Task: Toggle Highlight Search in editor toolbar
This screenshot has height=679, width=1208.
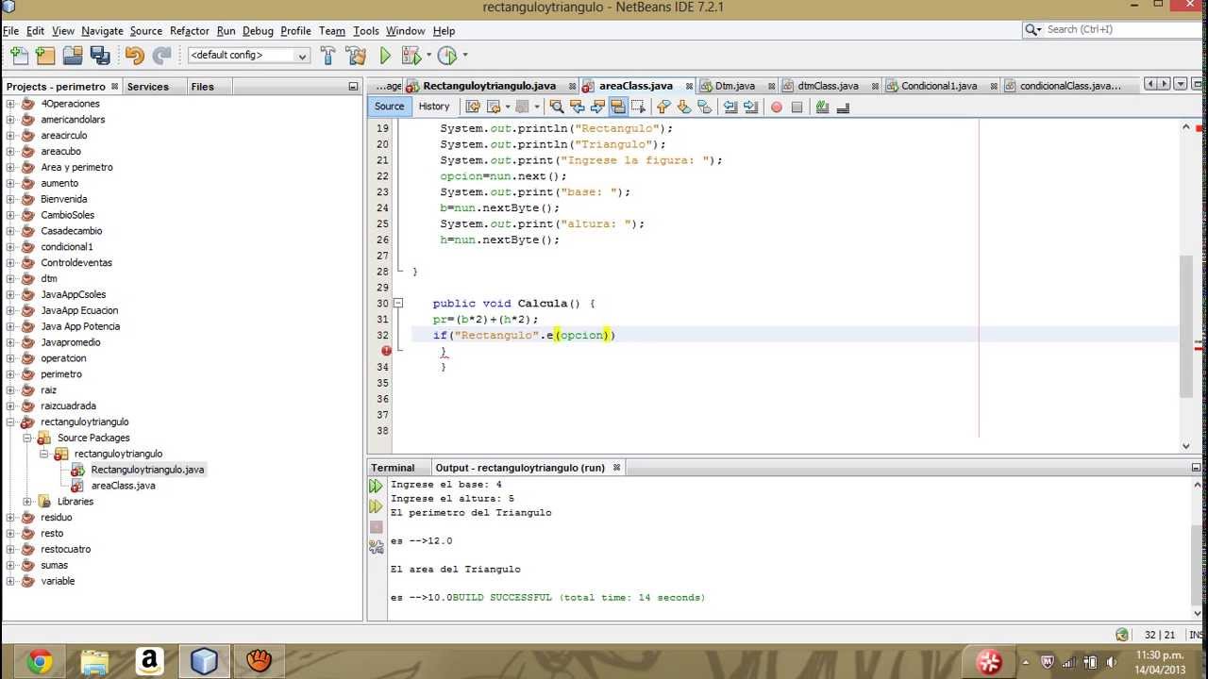Action: click(x=618, y=107)
